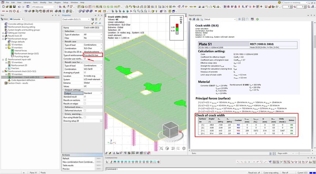The height and width of the screenshot is (174, 316).
Task: Expand the Results tools 2D tree node
Action: click(x=2, y=35)
